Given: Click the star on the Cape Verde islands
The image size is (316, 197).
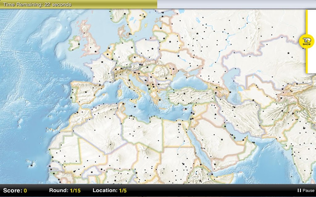Looking at the screenshot, I should (32, 165).
